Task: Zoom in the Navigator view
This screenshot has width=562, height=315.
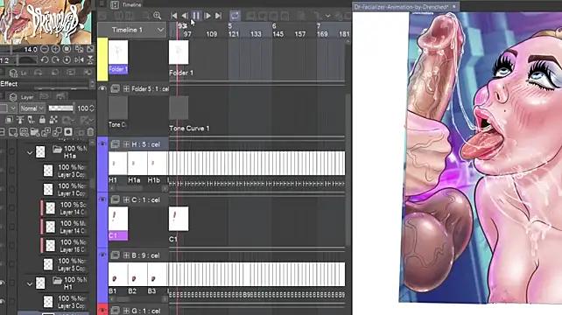Action: tap(55, 49)
